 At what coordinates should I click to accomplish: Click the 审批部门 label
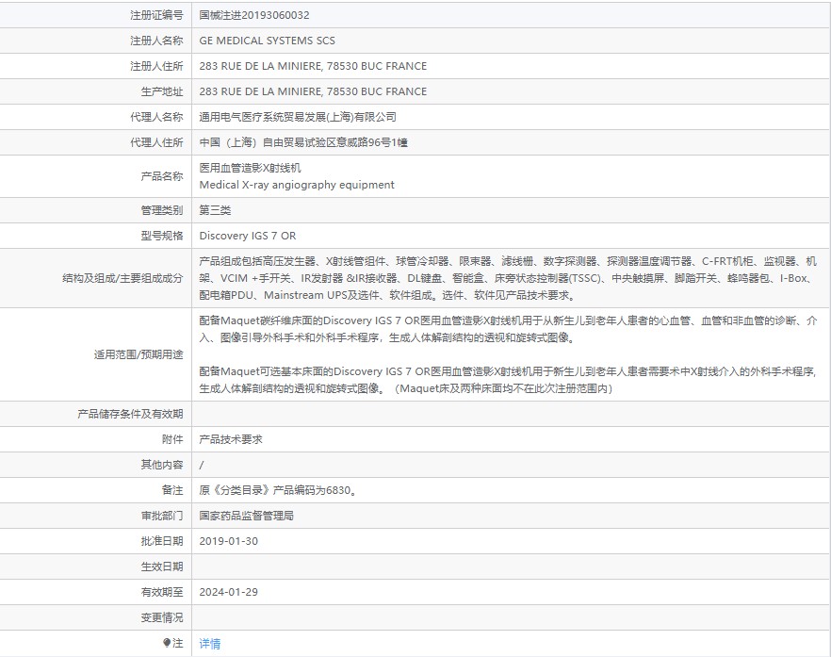tap(162, 516)
